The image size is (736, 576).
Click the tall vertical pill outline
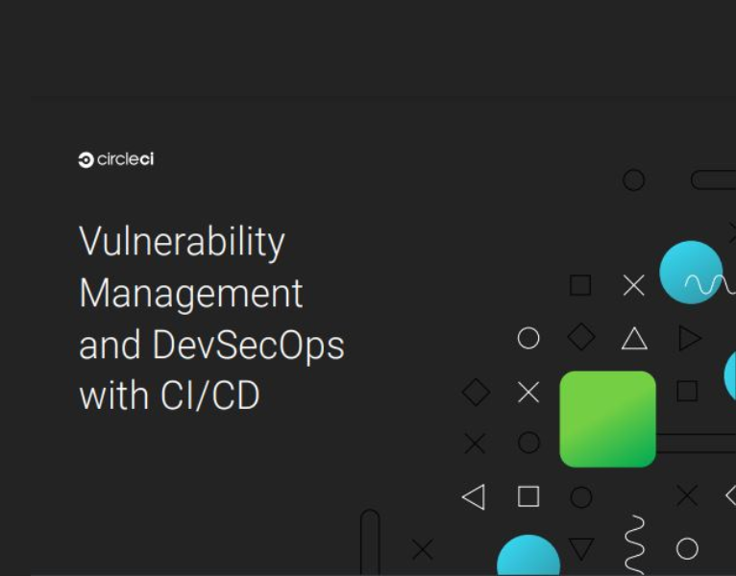[370, 542]
